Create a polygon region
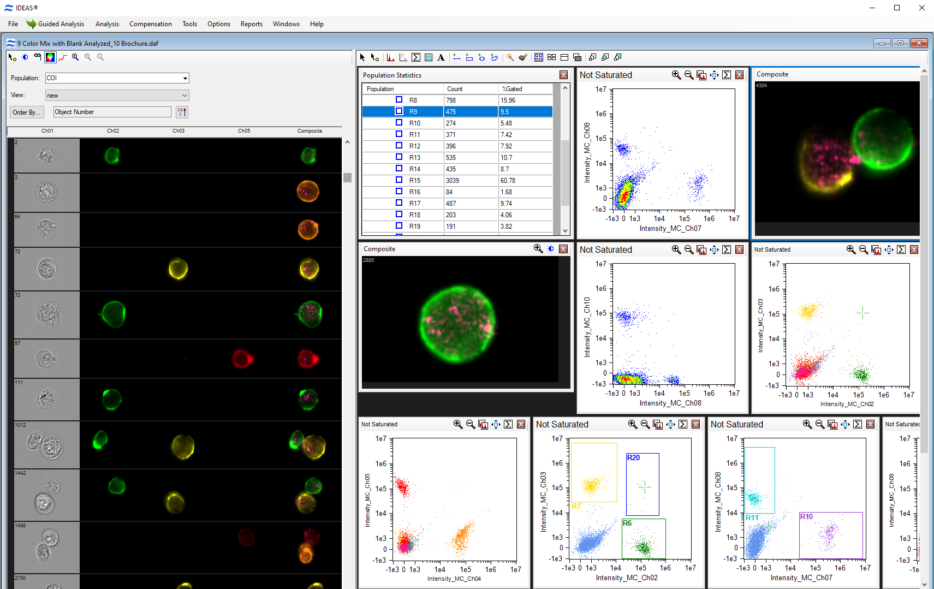Image resolution: width=934 pixels, height=589 pixels. 494,57
